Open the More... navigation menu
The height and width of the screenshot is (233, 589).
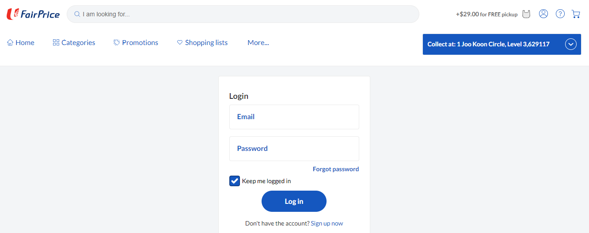tap(258, 42)
